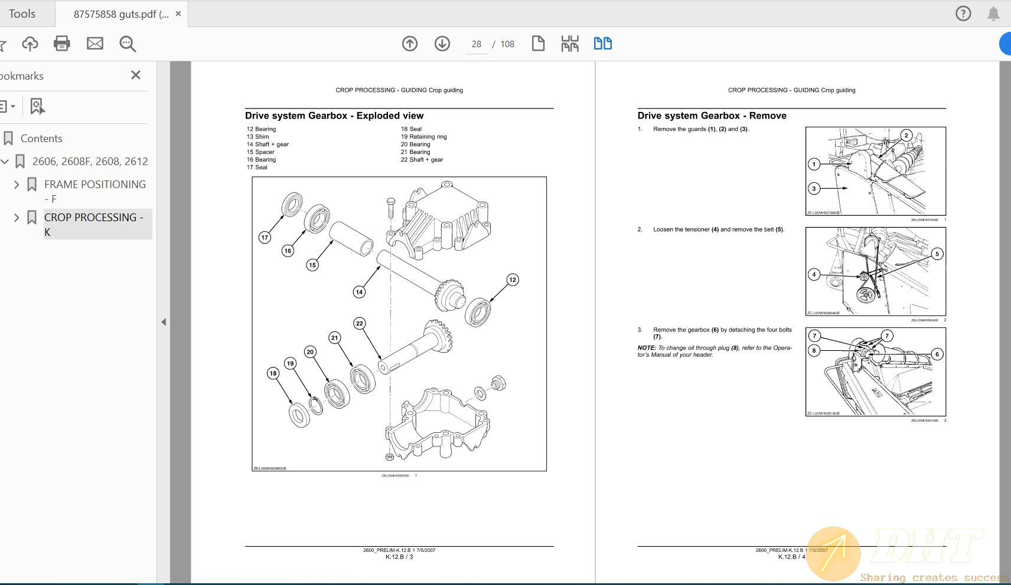Open the Help menu question mark
The image size is (1011, 585).
pos(964,13)
